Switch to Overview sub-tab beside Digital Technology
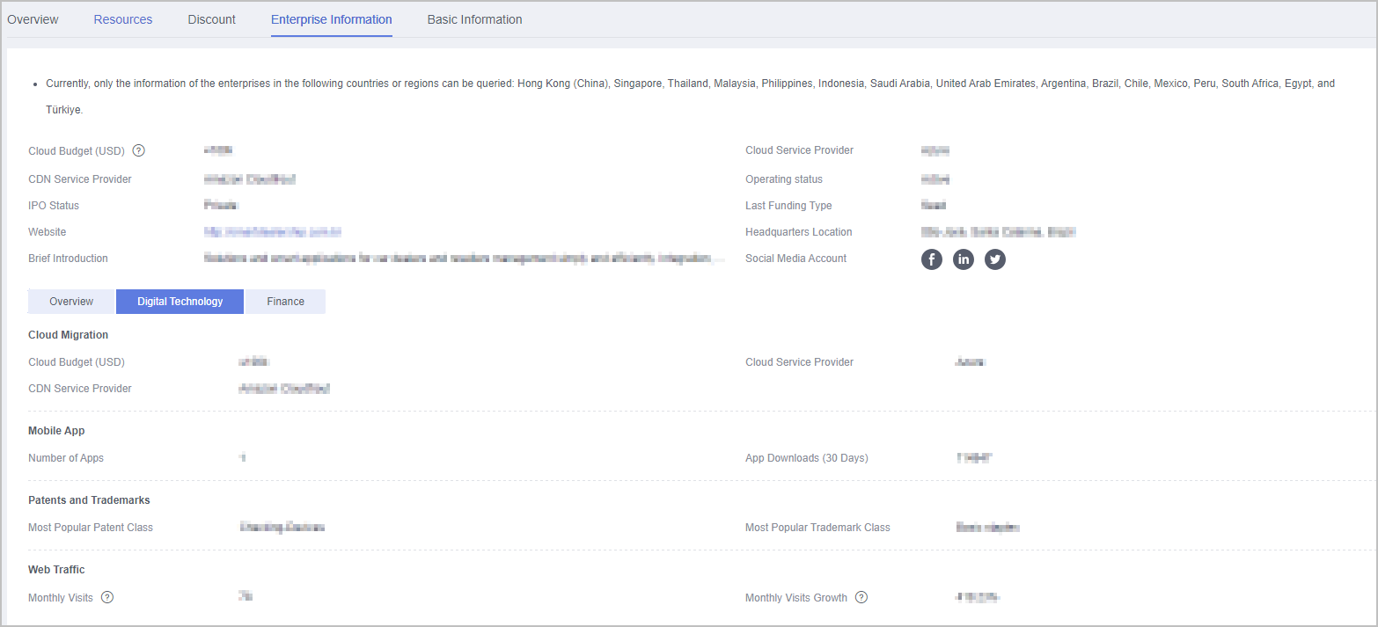 click(71, 302)
